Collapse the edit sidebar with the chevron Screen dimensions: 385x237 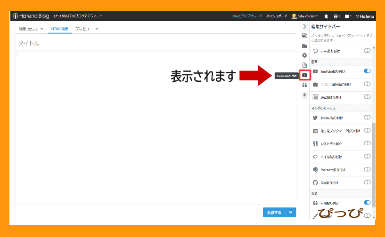[304, 26]
